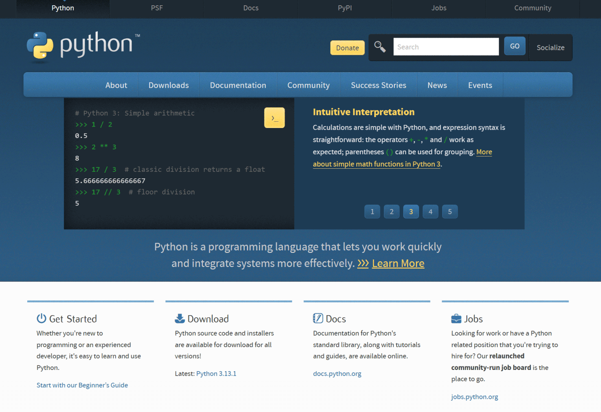Click the Get Started power icon
This screenshot has width=601, height=412.
click(x=40, y=318)
